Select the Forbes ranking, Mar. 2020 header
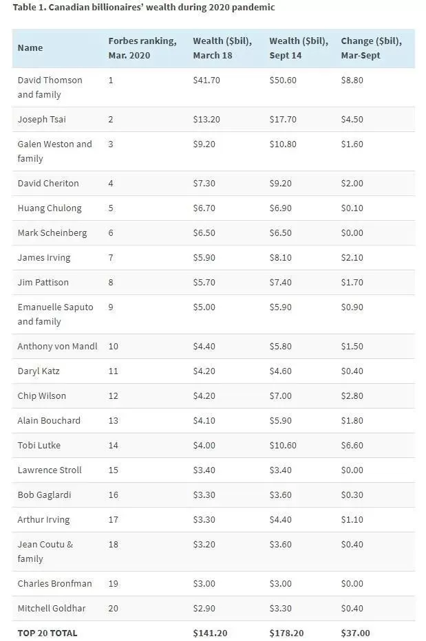 [142, 48]
